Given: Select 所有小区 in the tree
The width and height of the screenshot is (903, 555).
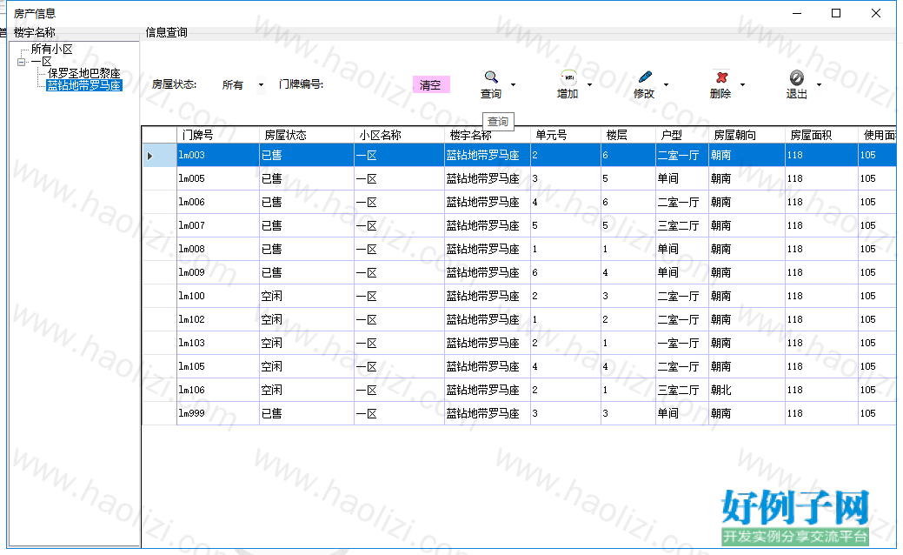Looking at the screenshot, I should point(52,50).
